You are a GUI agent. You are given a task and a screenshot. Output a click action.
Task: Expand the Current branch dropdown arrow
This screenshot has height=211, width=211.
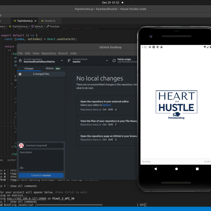point(107,60)
